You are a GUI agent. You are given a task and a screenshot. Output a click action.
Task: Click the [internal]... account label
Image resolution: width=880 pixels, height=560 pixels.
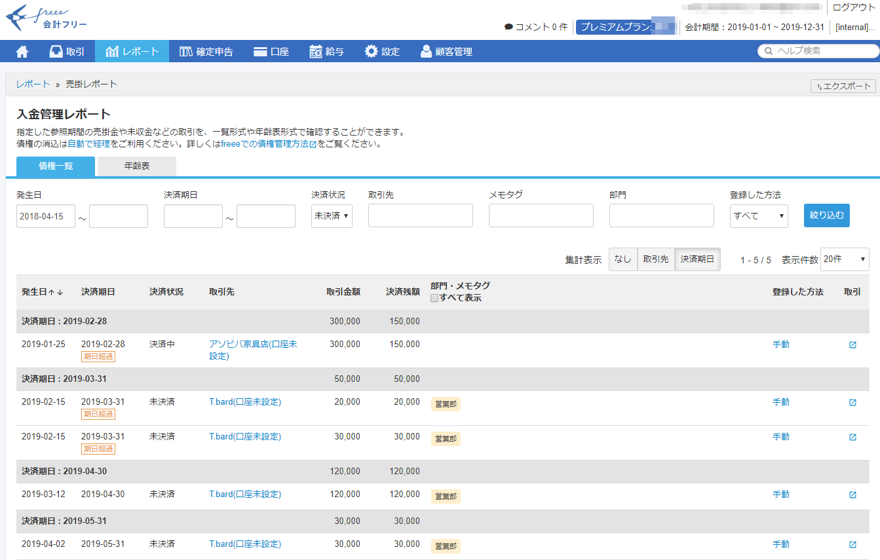[x=856, y=28]
